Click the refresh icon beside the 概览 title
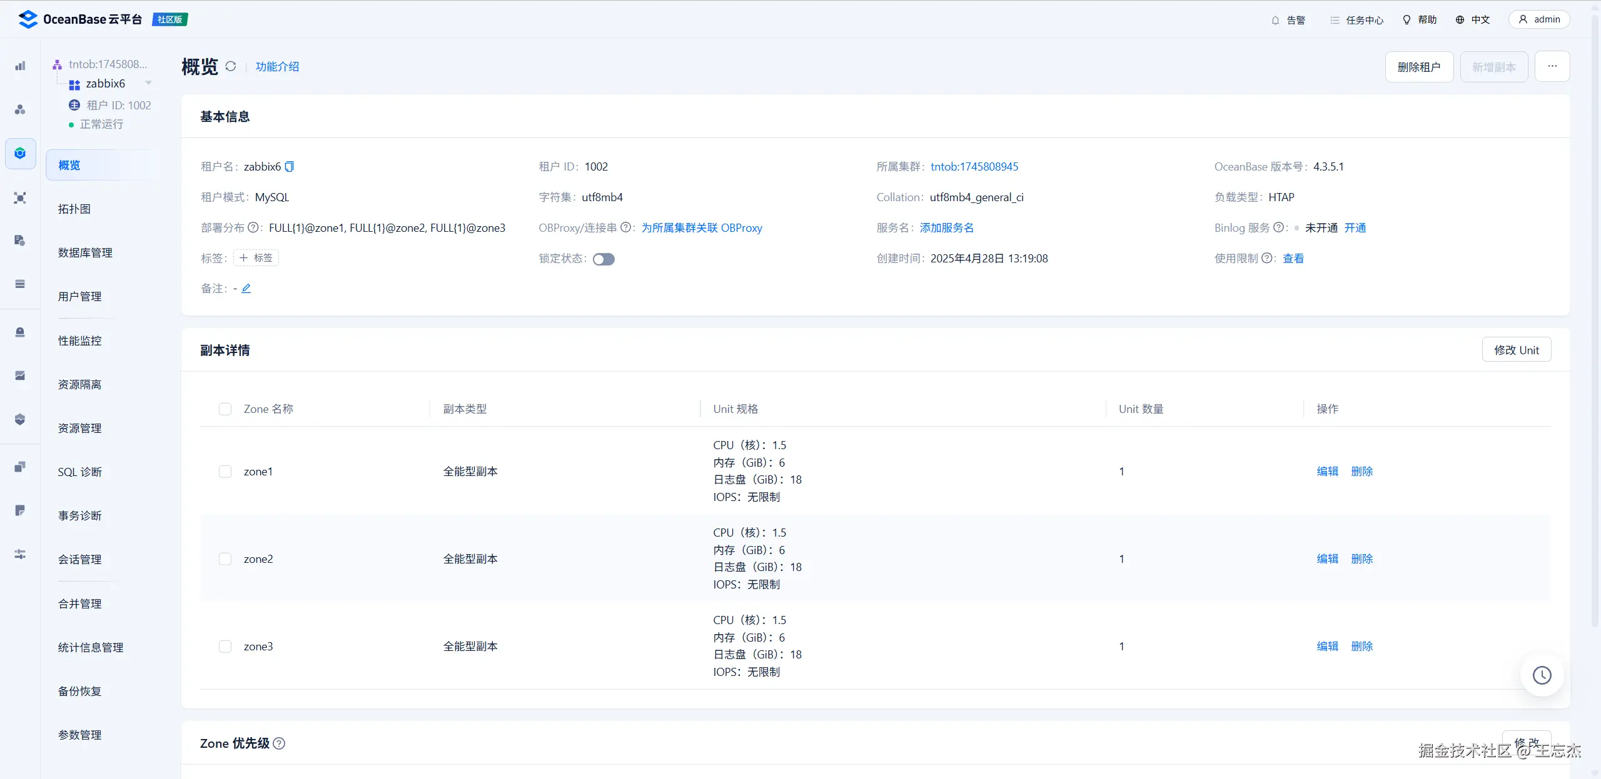 coord(231,66)
